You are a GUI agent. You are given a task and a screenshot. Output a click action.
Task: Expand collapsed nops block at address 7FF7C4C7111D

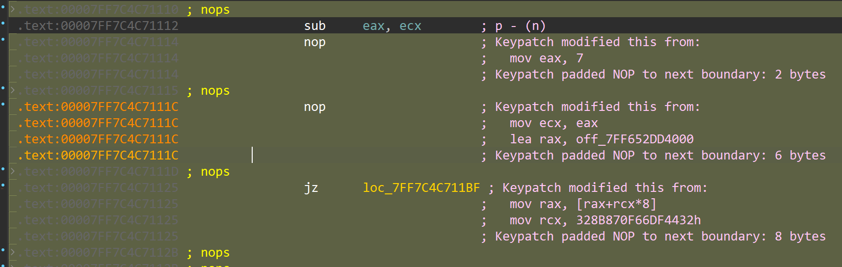tap(13, 171)
